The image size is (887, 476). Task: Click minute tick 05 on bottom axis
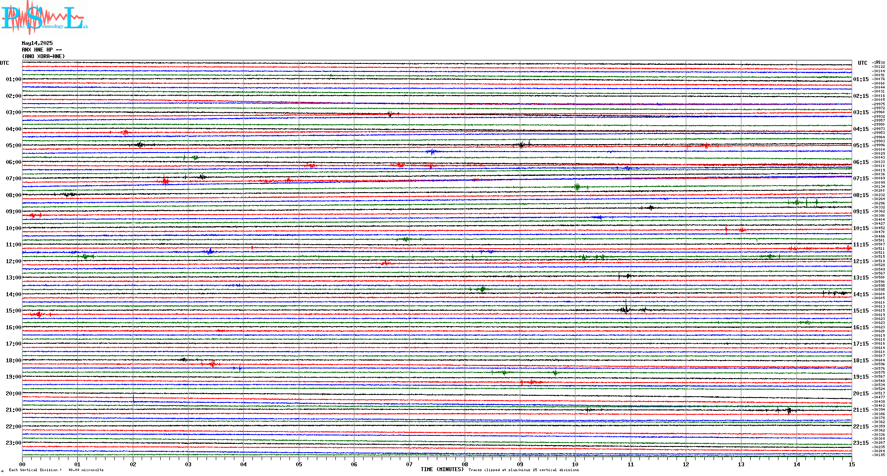299,464
